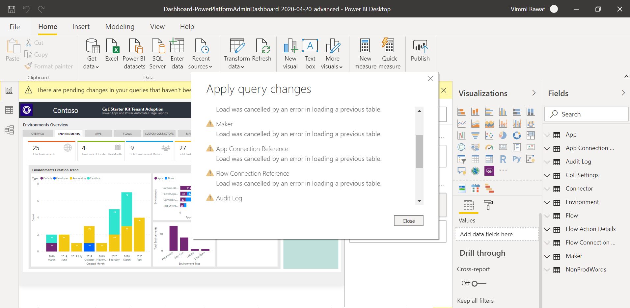
Task: Turn off Cross-report drill through
Action: click(474, 283)
